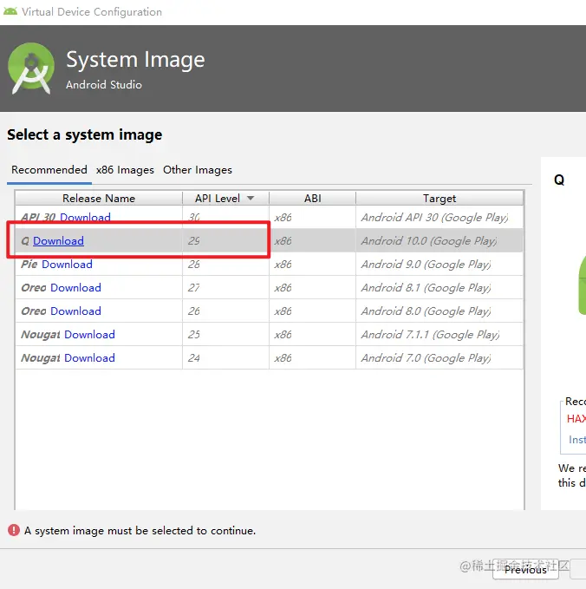Download Oreo API 26 system image
The width and height of the screenshot is (586, 589).
[x=75, y=311]
